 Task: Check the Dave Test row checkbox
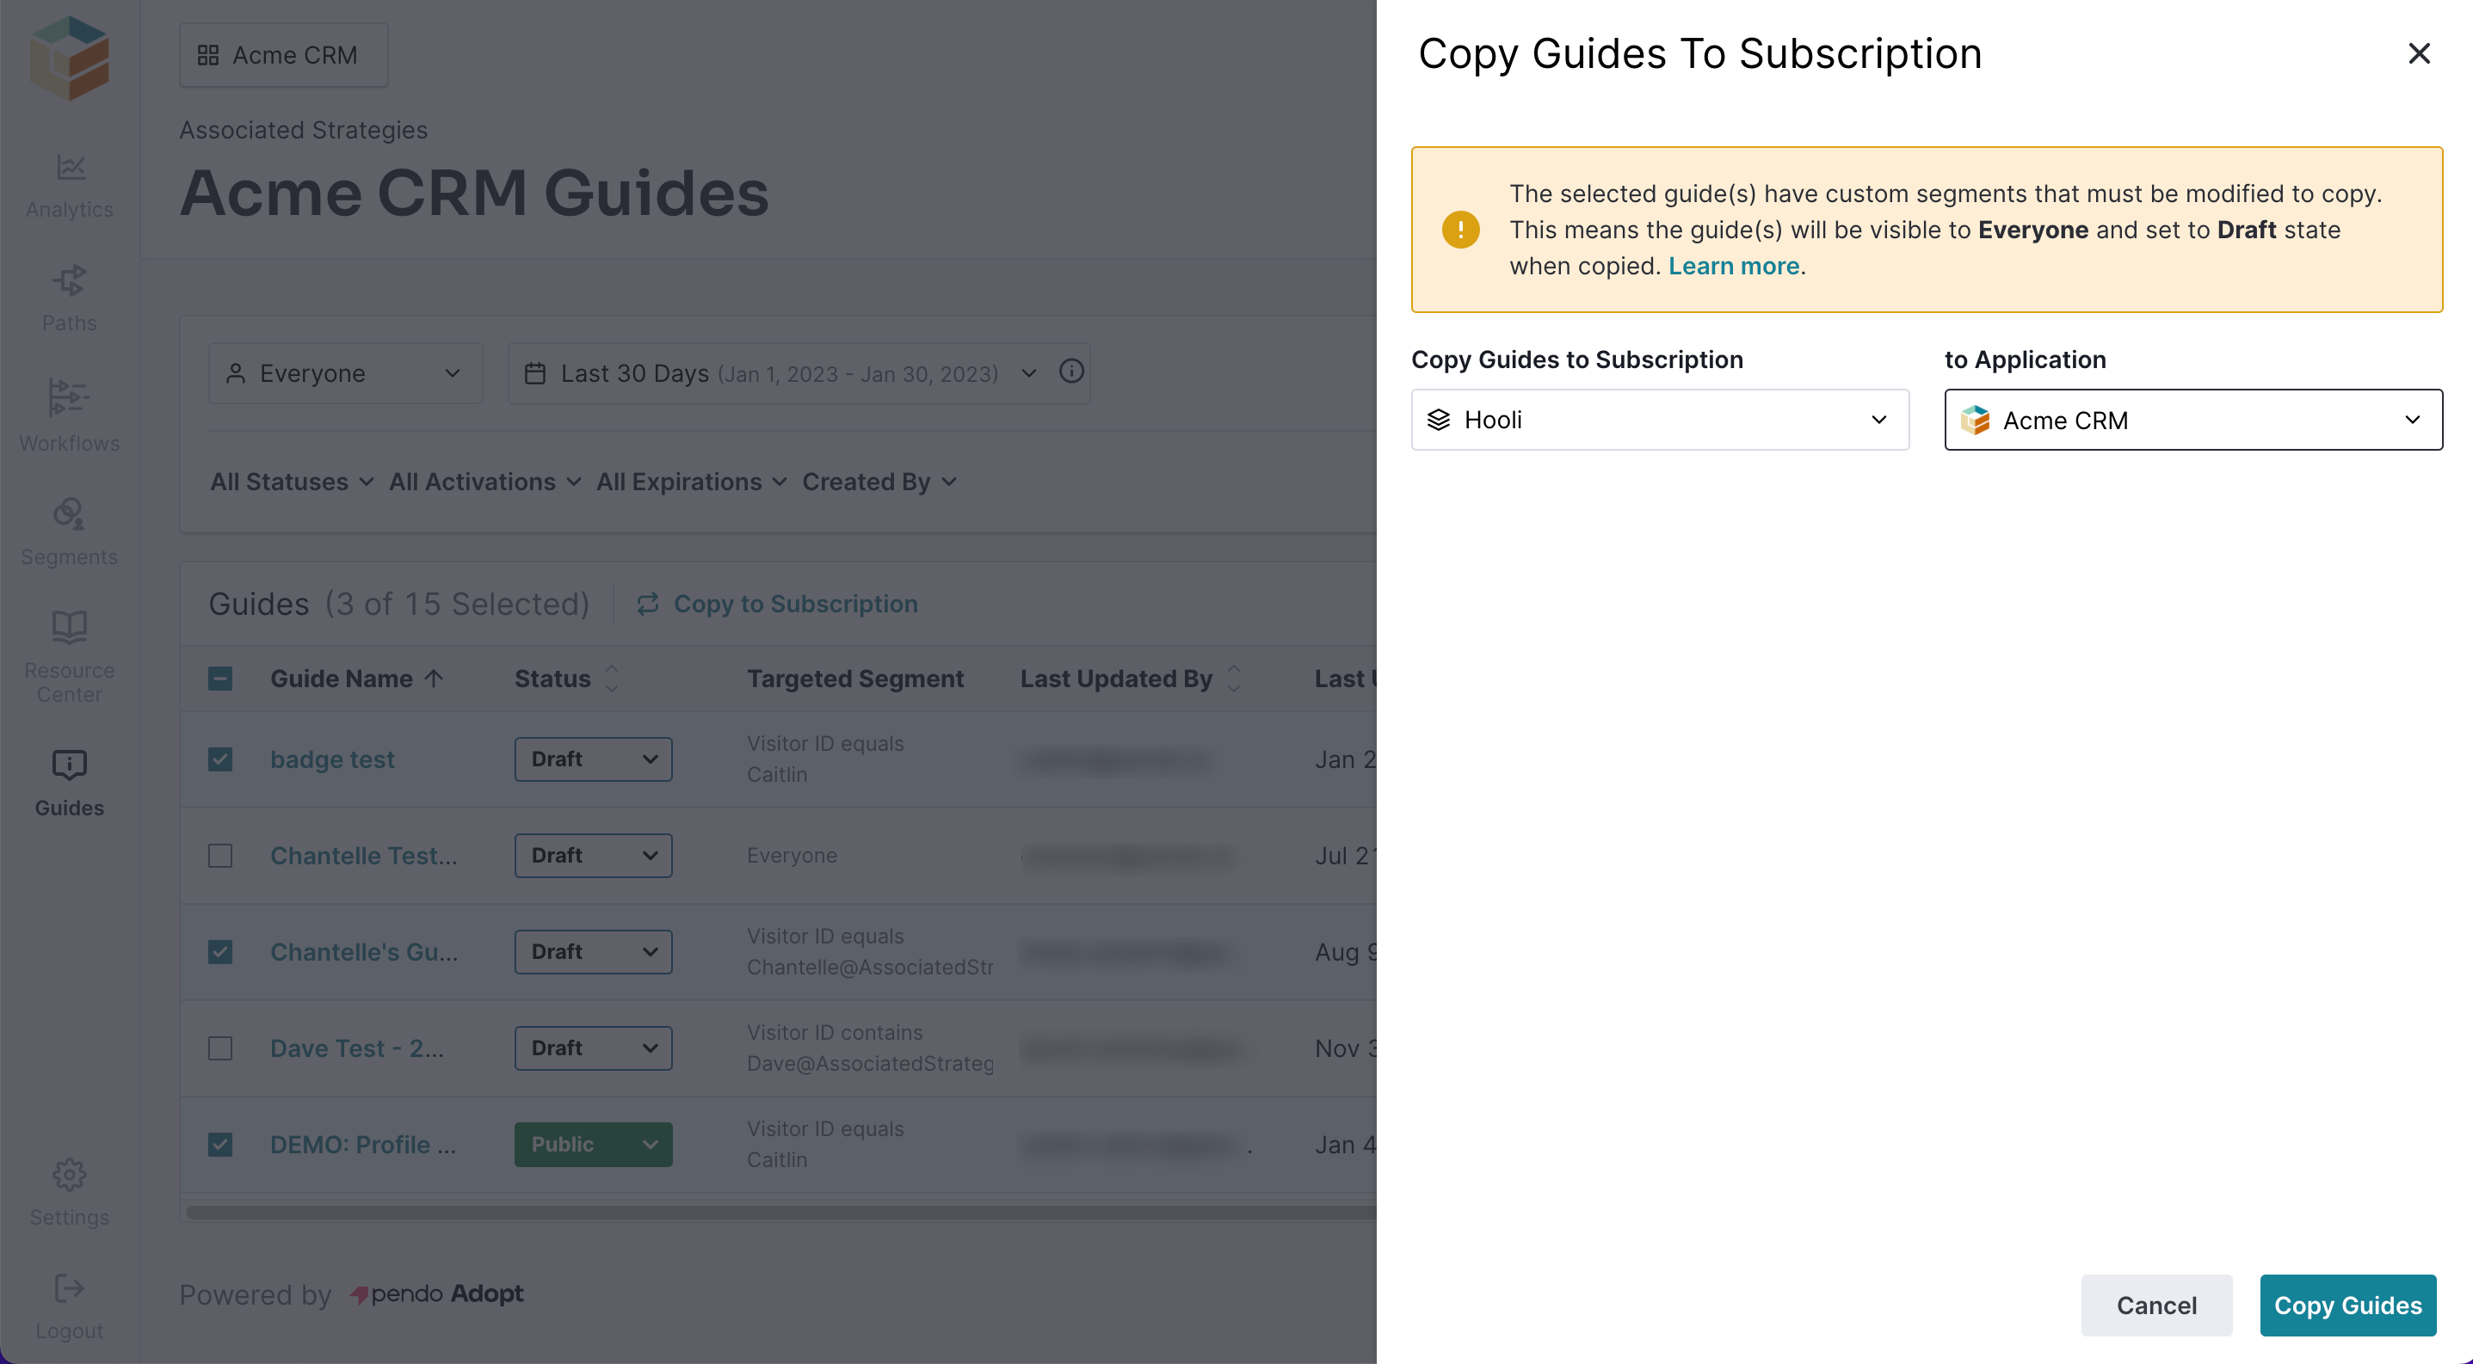click(219, 1048)
